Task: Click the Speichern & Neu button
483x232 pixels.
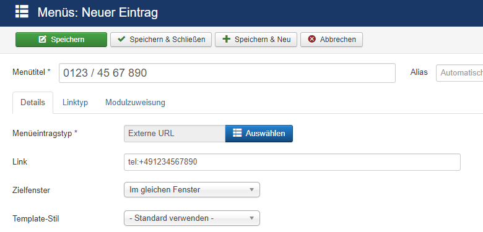Action: tap(256, 40)
